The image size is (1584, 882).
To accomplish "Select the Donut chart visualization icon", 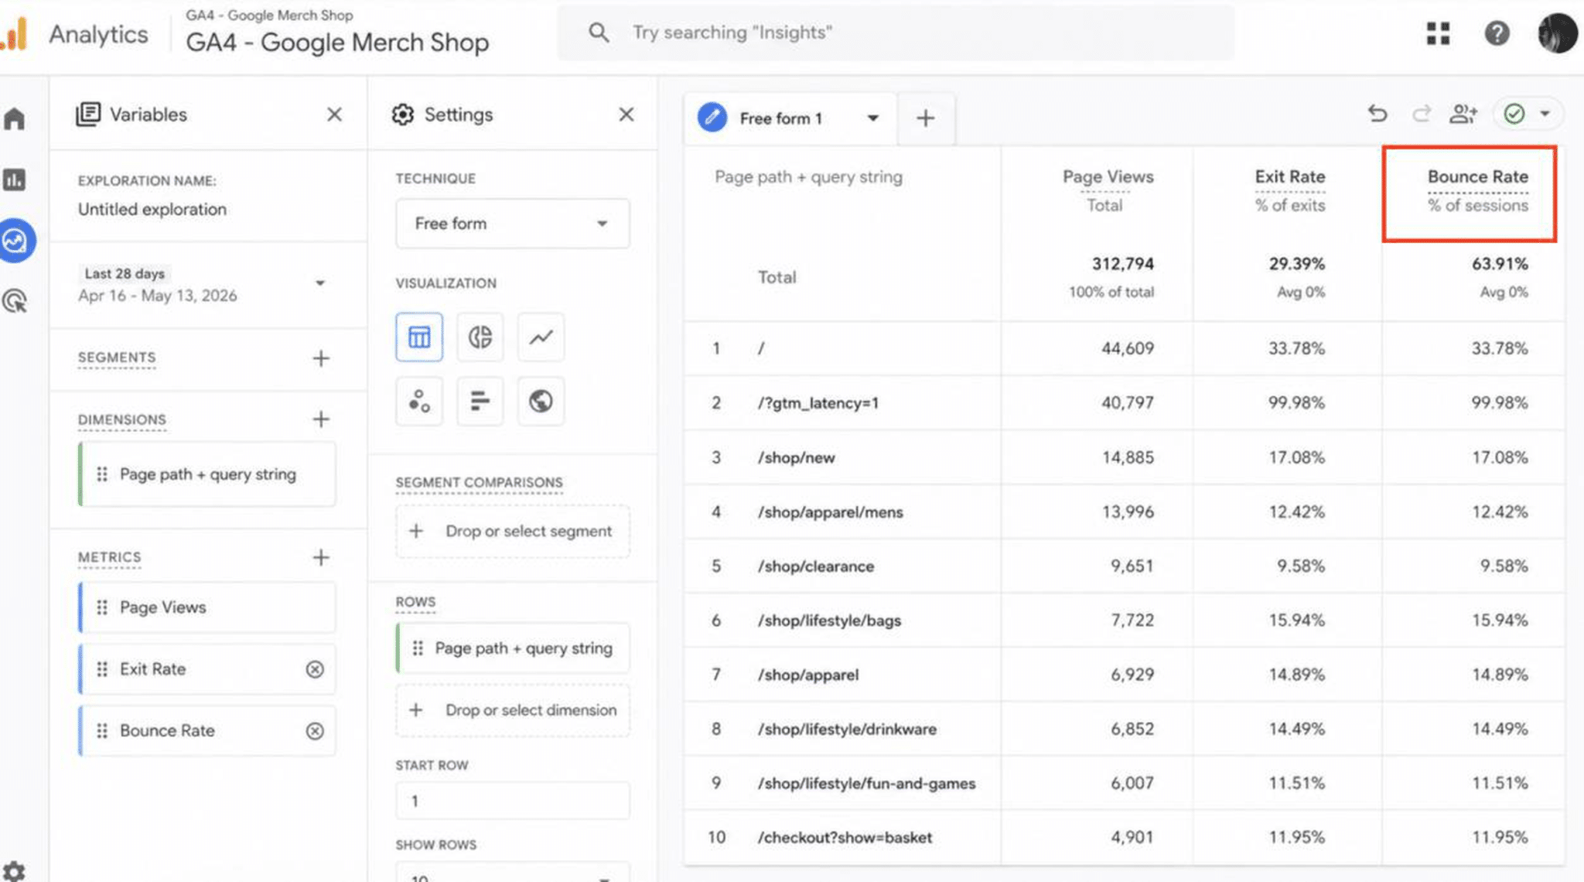I will point(480,337).
